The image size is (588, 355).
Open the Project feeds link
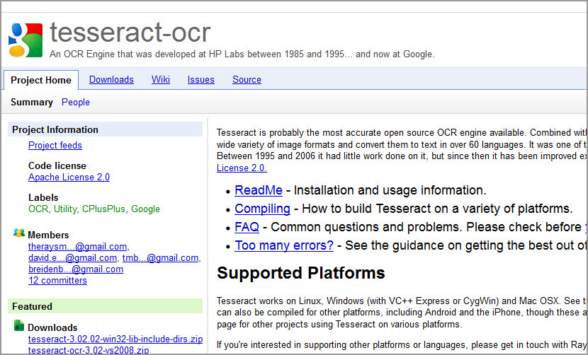click(55, 145)
